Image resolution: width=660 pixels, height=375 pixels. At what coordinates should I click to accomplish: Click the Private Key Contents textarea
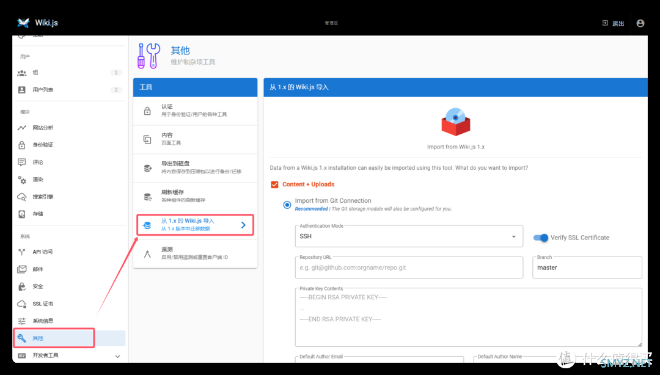469,318
